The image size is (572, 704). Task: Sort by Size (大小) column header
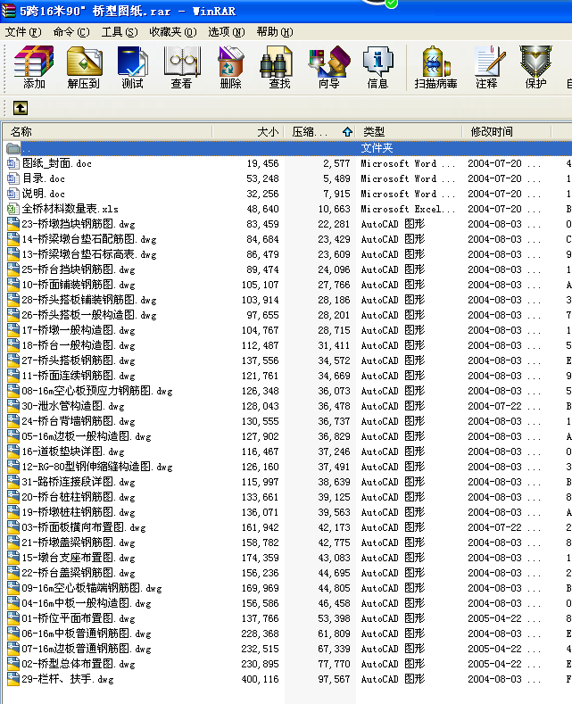[x=248, y=131]
